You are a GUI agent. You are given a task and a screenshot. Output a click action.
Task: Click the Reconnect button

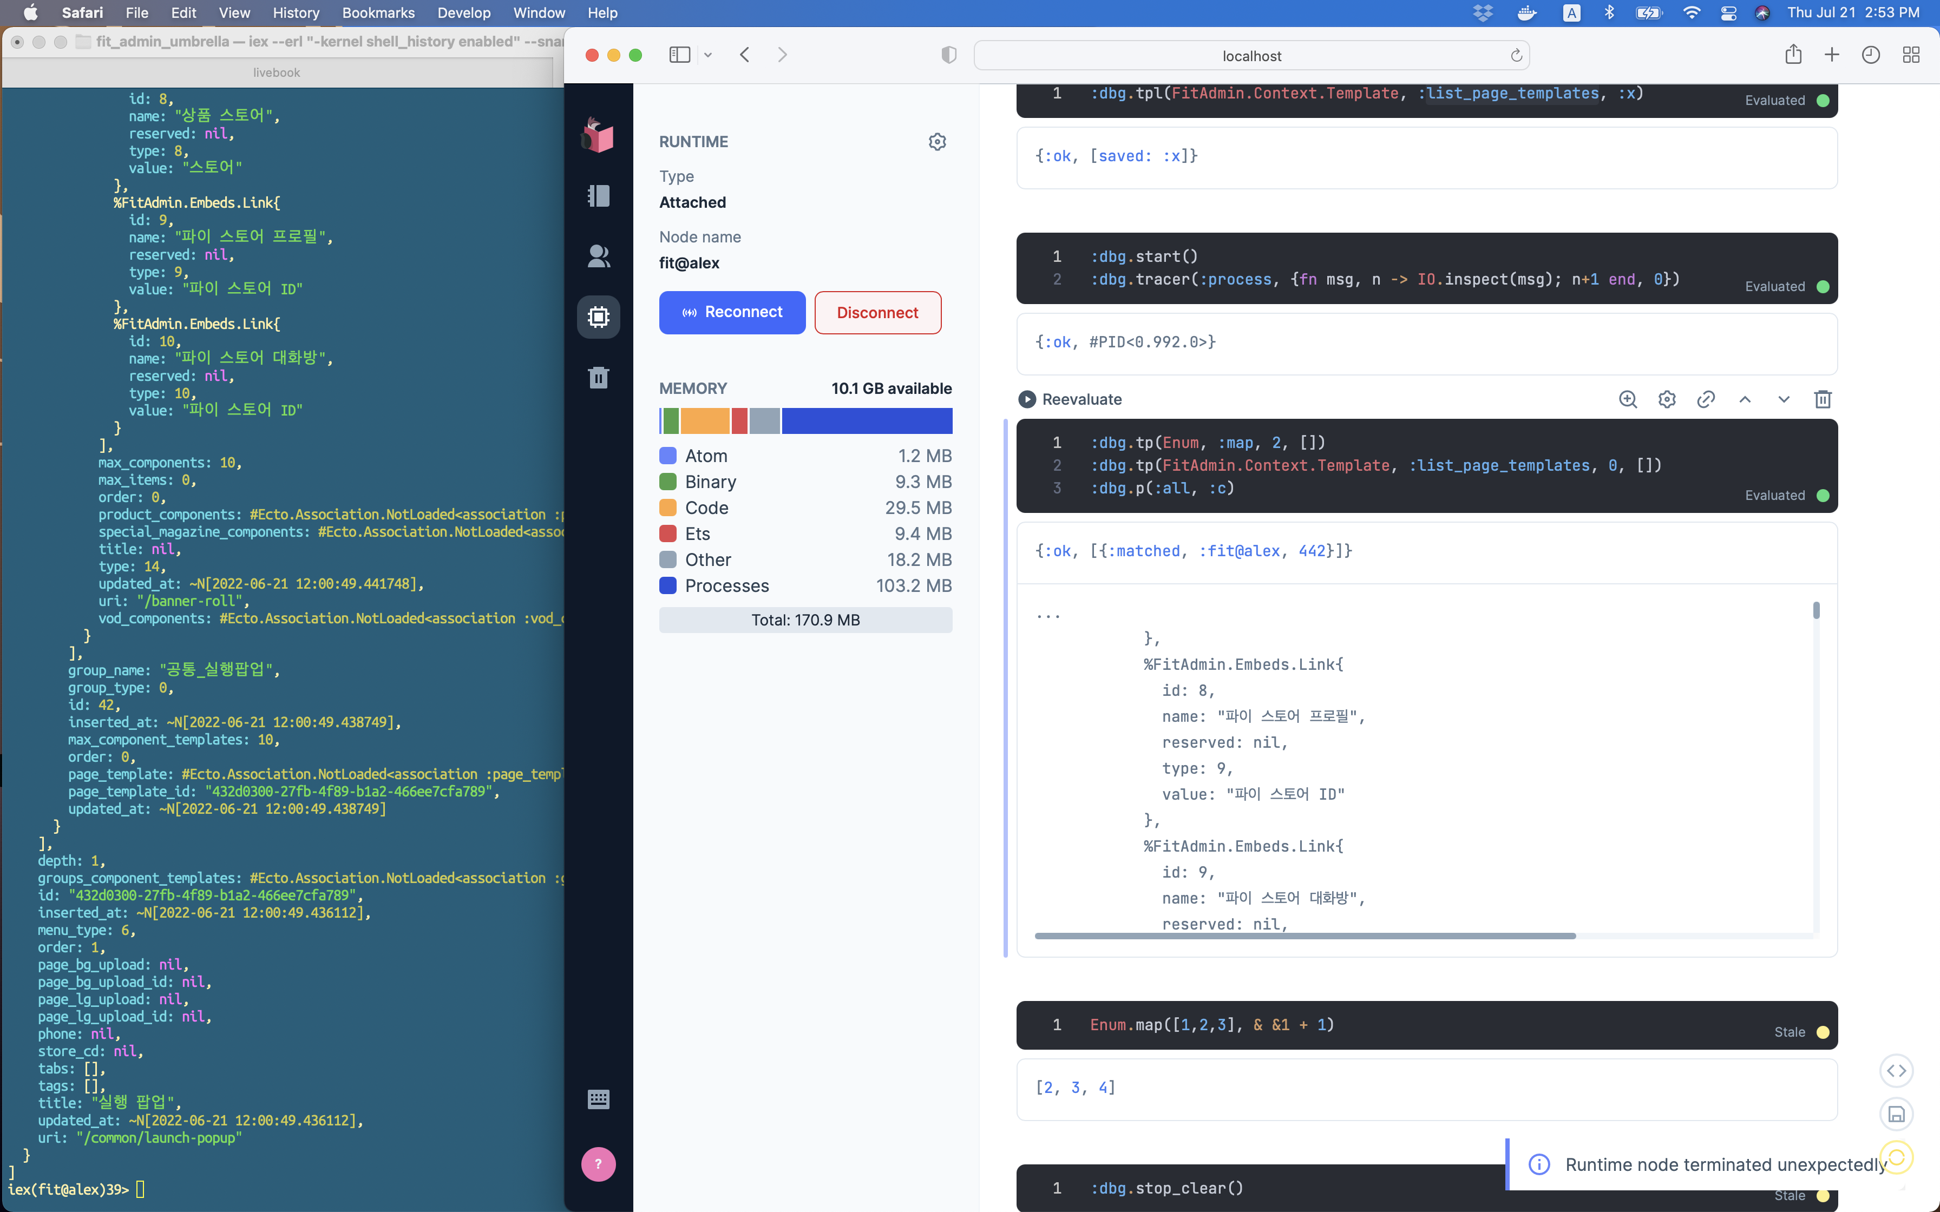pyautogui.click(x=732, y=313)
